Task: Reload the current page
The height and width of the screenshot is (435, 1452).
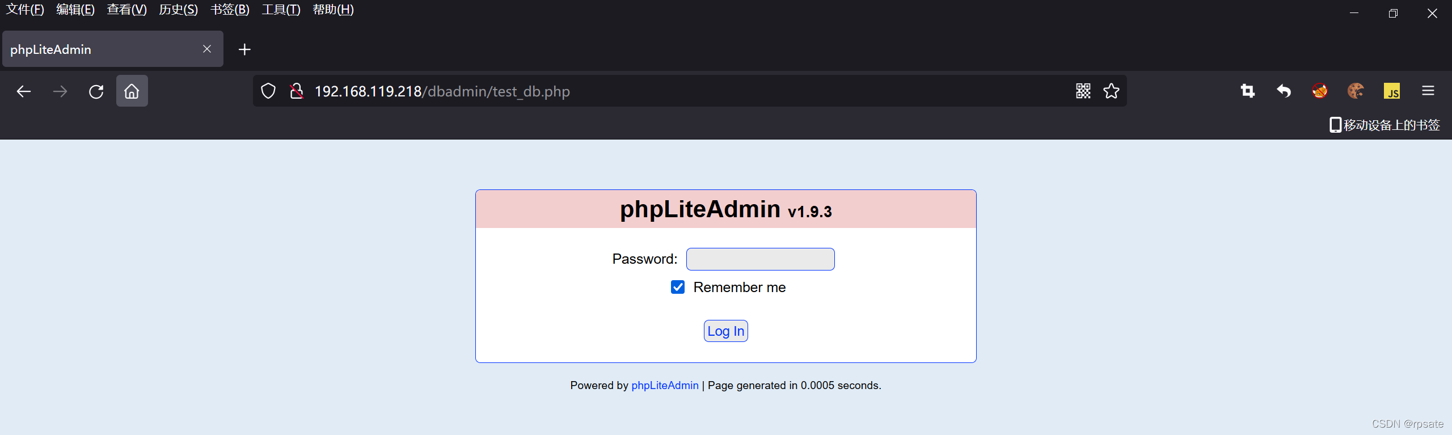Action: tap(96, 91)
